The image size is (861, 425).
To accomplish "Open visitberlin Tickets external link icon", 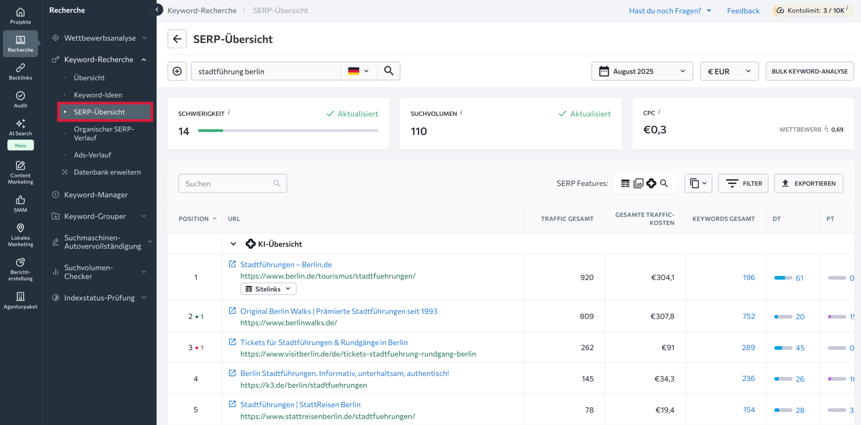I will [x=232, y=342].
